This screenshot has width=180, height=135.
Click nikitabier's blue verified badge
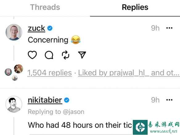click(67, 100)
